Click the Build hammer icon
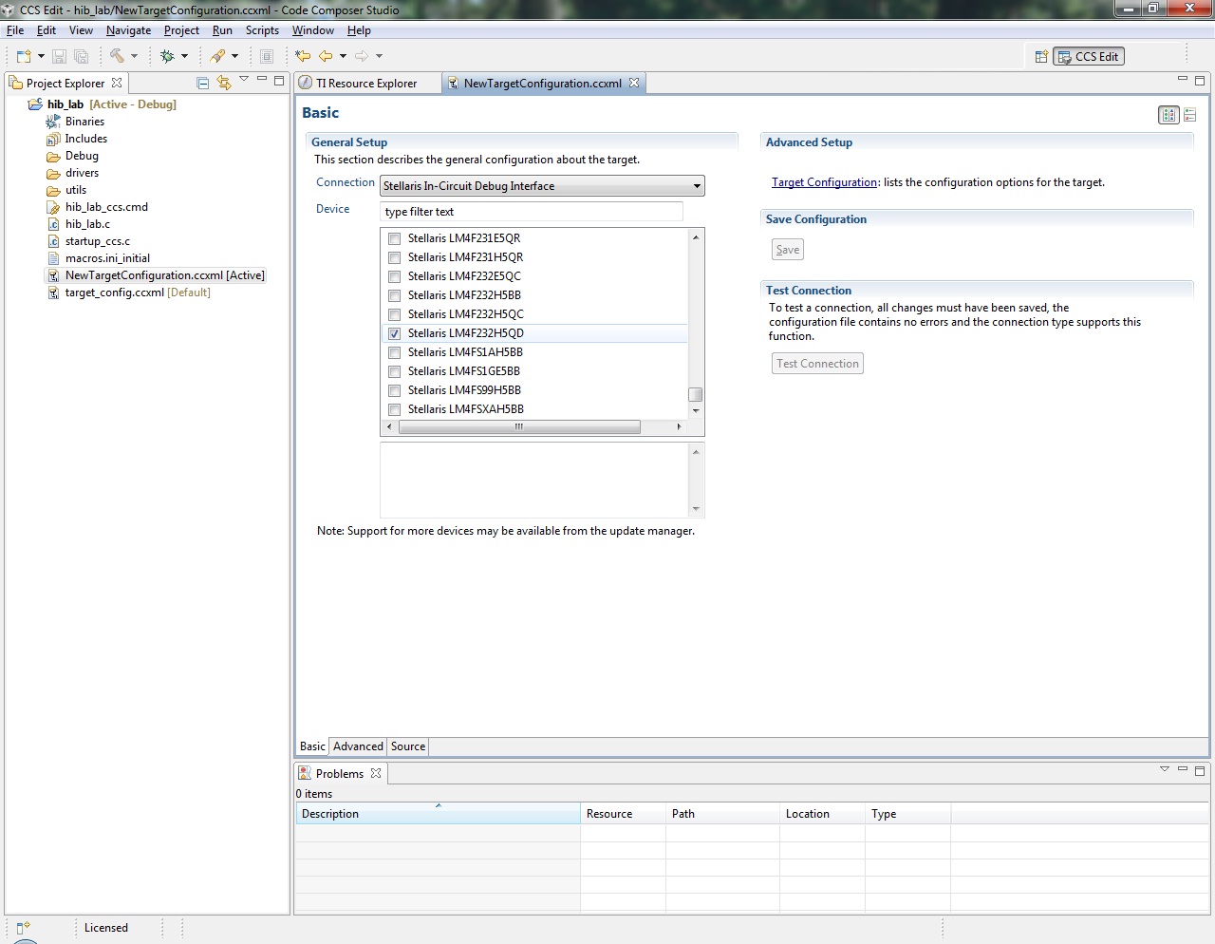The image size is (1215, 944). coord(117,56)
